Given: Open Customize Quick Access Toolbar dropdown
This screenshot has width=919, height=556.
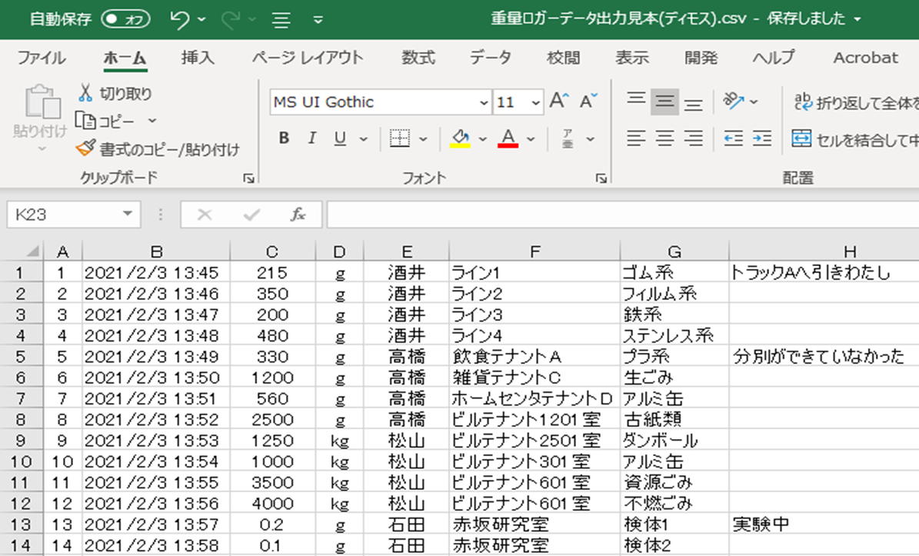Looking at the screenshot, I should point(318,19).
